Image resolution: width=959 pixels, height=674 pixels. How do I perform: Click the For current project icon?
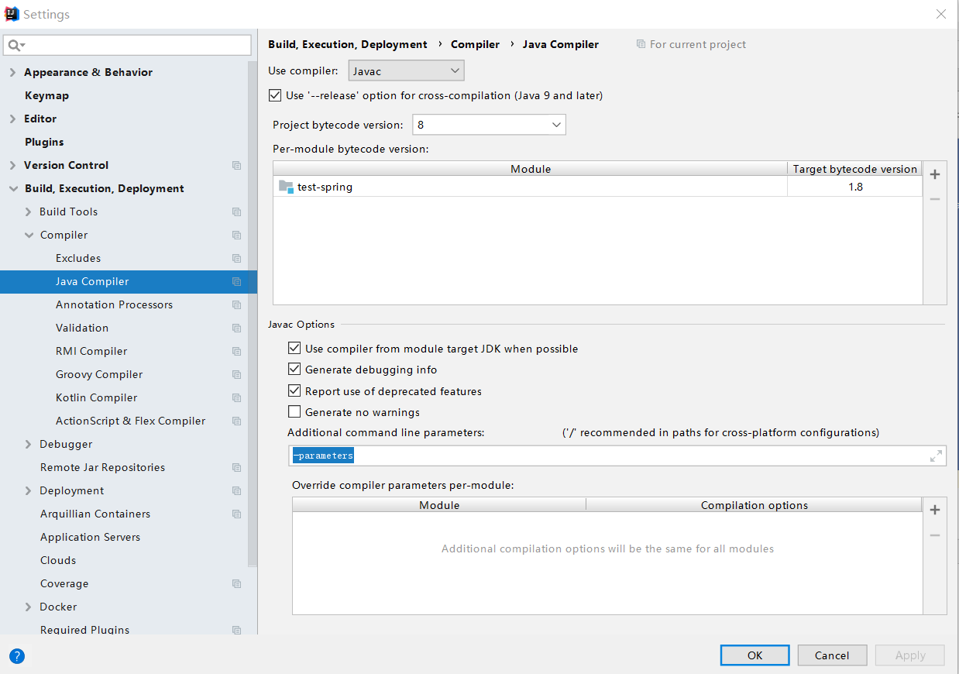click(641, 44)
